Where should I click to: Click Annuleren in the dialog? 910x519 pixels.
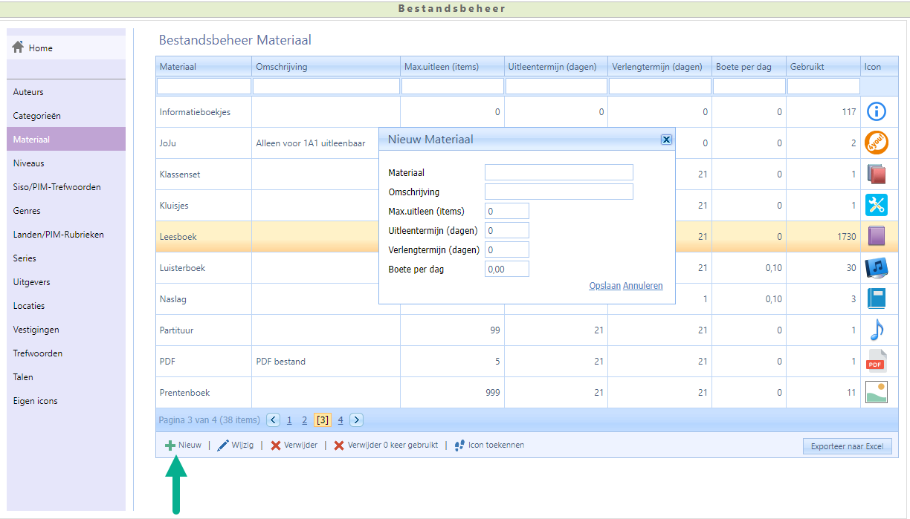pyautogui.click(x=642, y=286)
